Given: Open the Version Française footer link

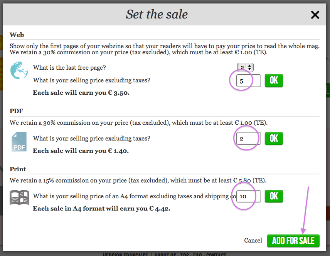Looking at the screenshot, I should pyautogui.click(x=126, y=254).
